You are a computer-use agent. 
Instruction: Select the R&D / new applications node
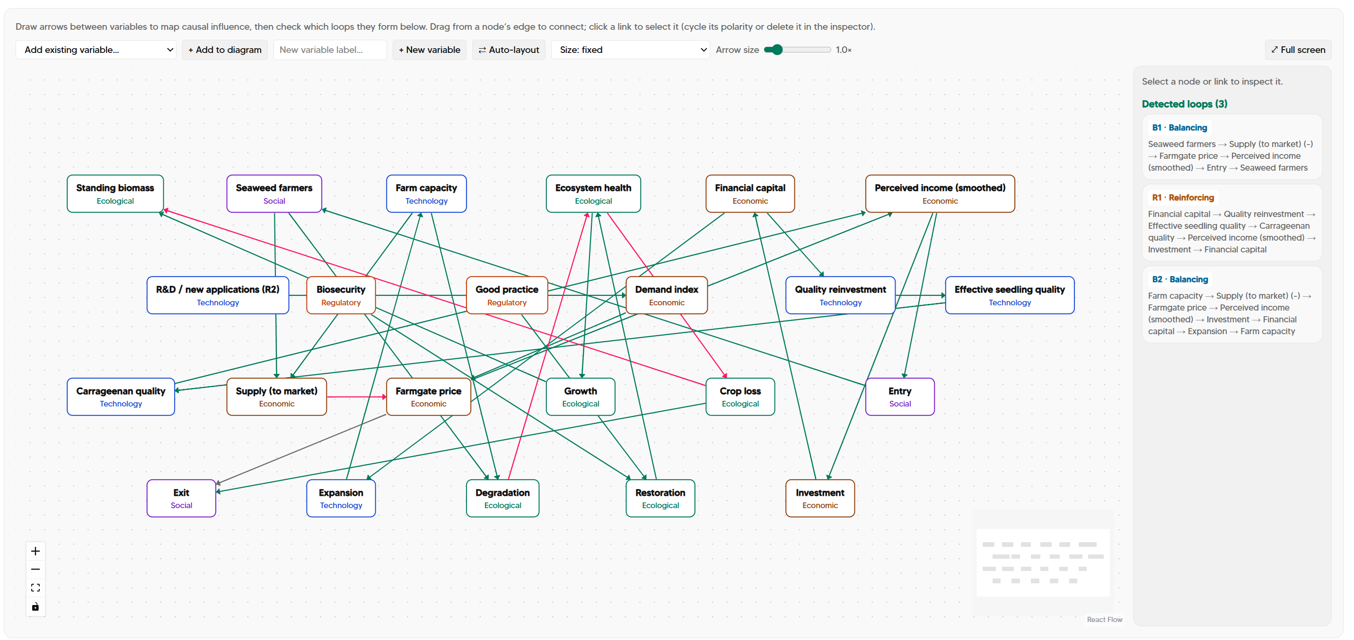tap(218, 295)
